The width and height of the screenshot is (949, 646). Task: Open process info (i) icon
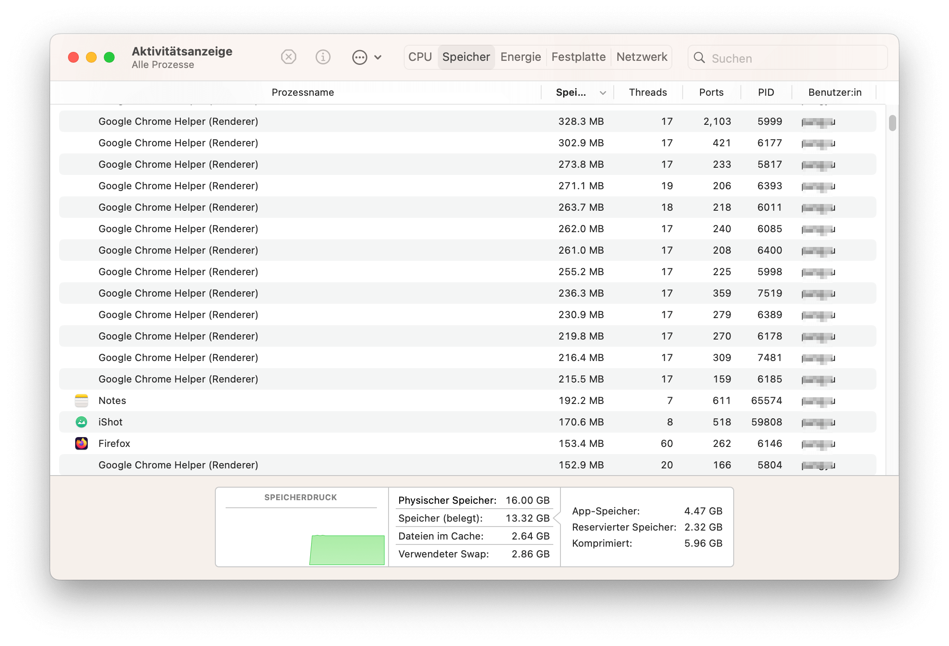tap(323, 57)
